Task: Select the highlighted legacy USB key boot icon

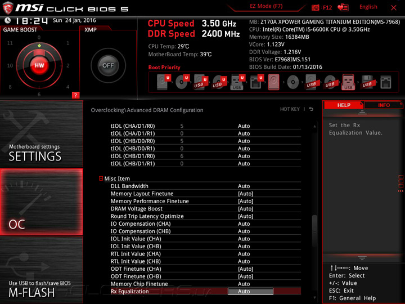Action: pos(348,82)
